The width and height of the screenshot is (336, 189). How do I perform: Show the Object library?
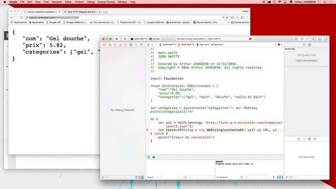click(x=309, y=139)
